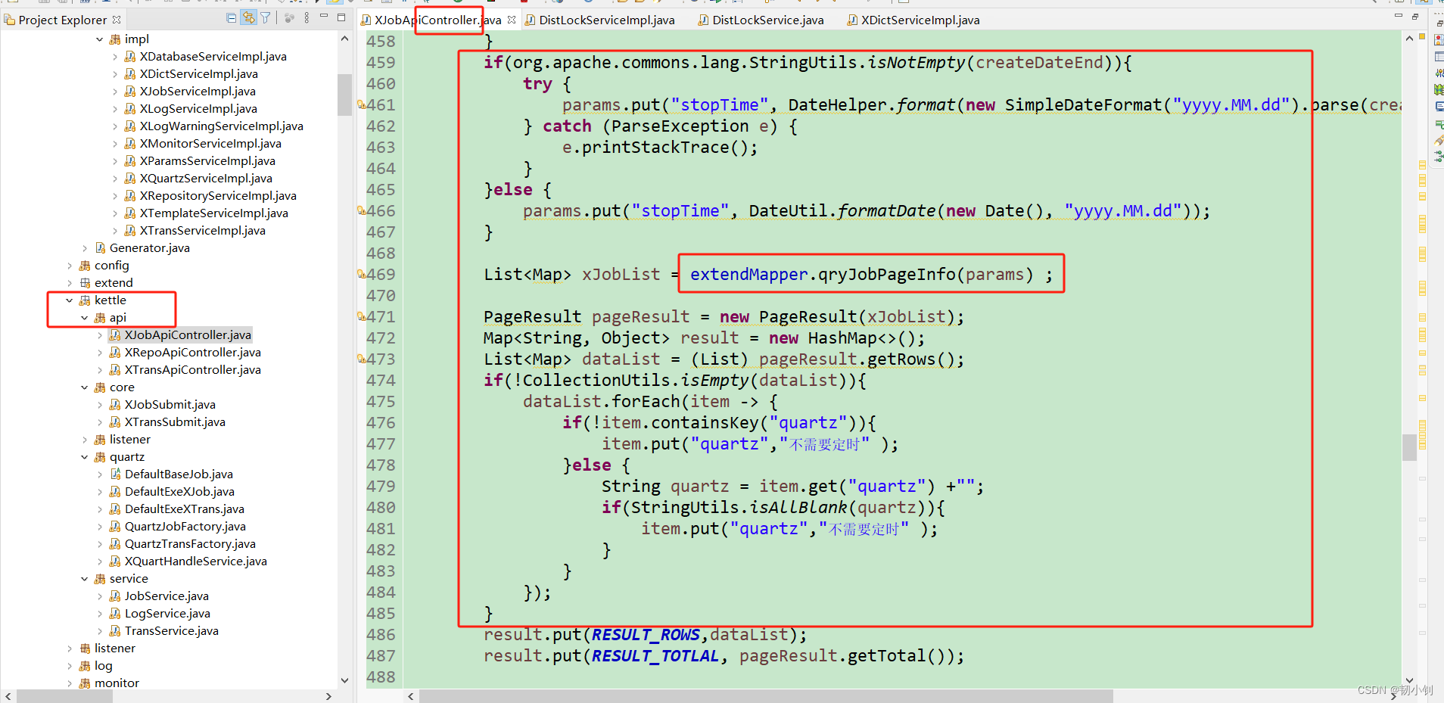Image resolution: width=1444 pixels, height=703 pixels.
Task: Click the warning marker on line 461
Action: (361, 104)
